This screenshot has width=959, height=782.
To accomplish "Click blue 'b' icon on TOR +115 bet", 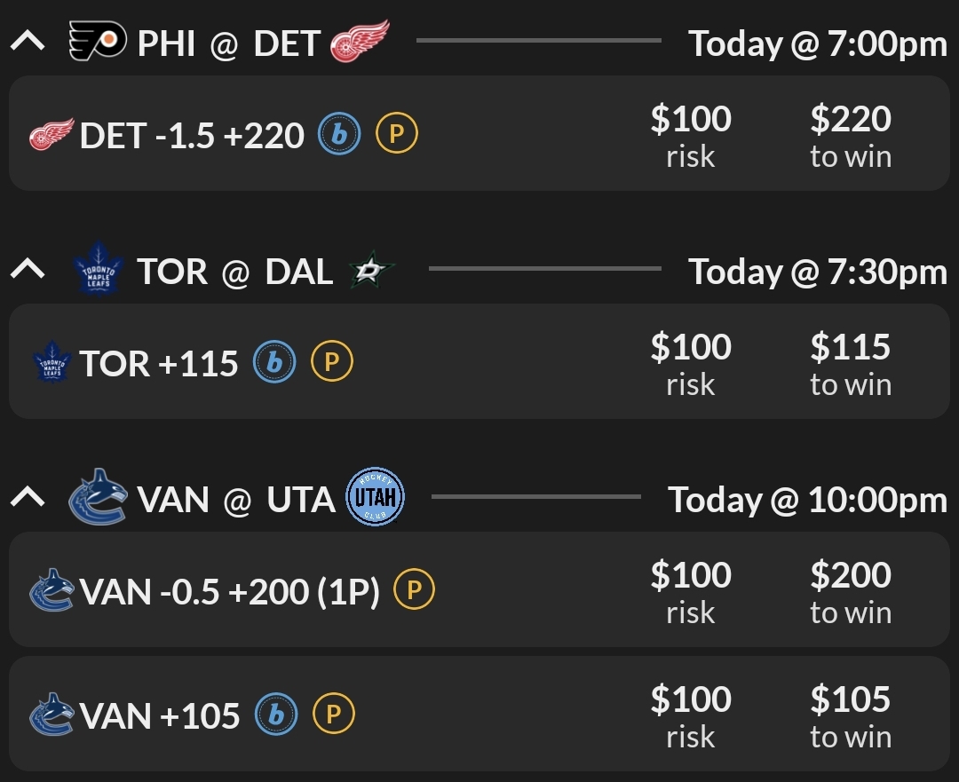I will (x=274, y=363).
